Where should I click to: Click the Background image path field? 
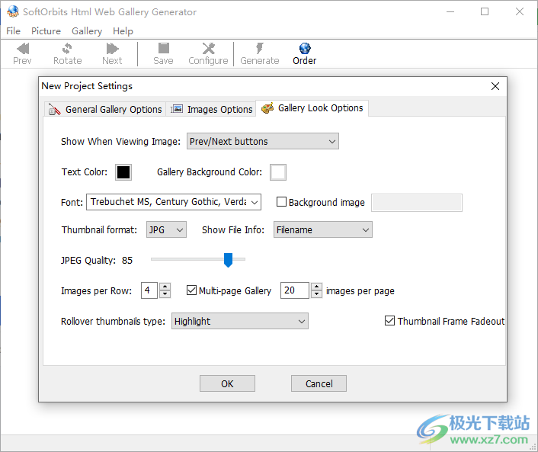pos(417,203)
